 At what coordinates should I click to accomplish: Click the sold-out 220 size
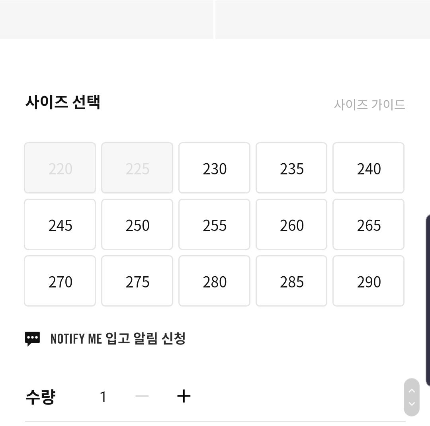point(60,168)
